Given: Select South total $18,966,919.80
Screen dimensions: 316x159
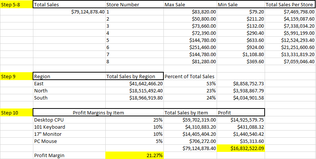Looking at the screenshot, I should [x=135, y=98].
